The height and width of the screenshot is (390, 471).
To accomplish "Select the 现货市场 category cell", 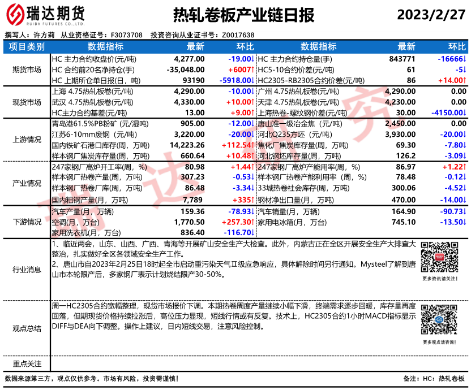I will [27, 102].
